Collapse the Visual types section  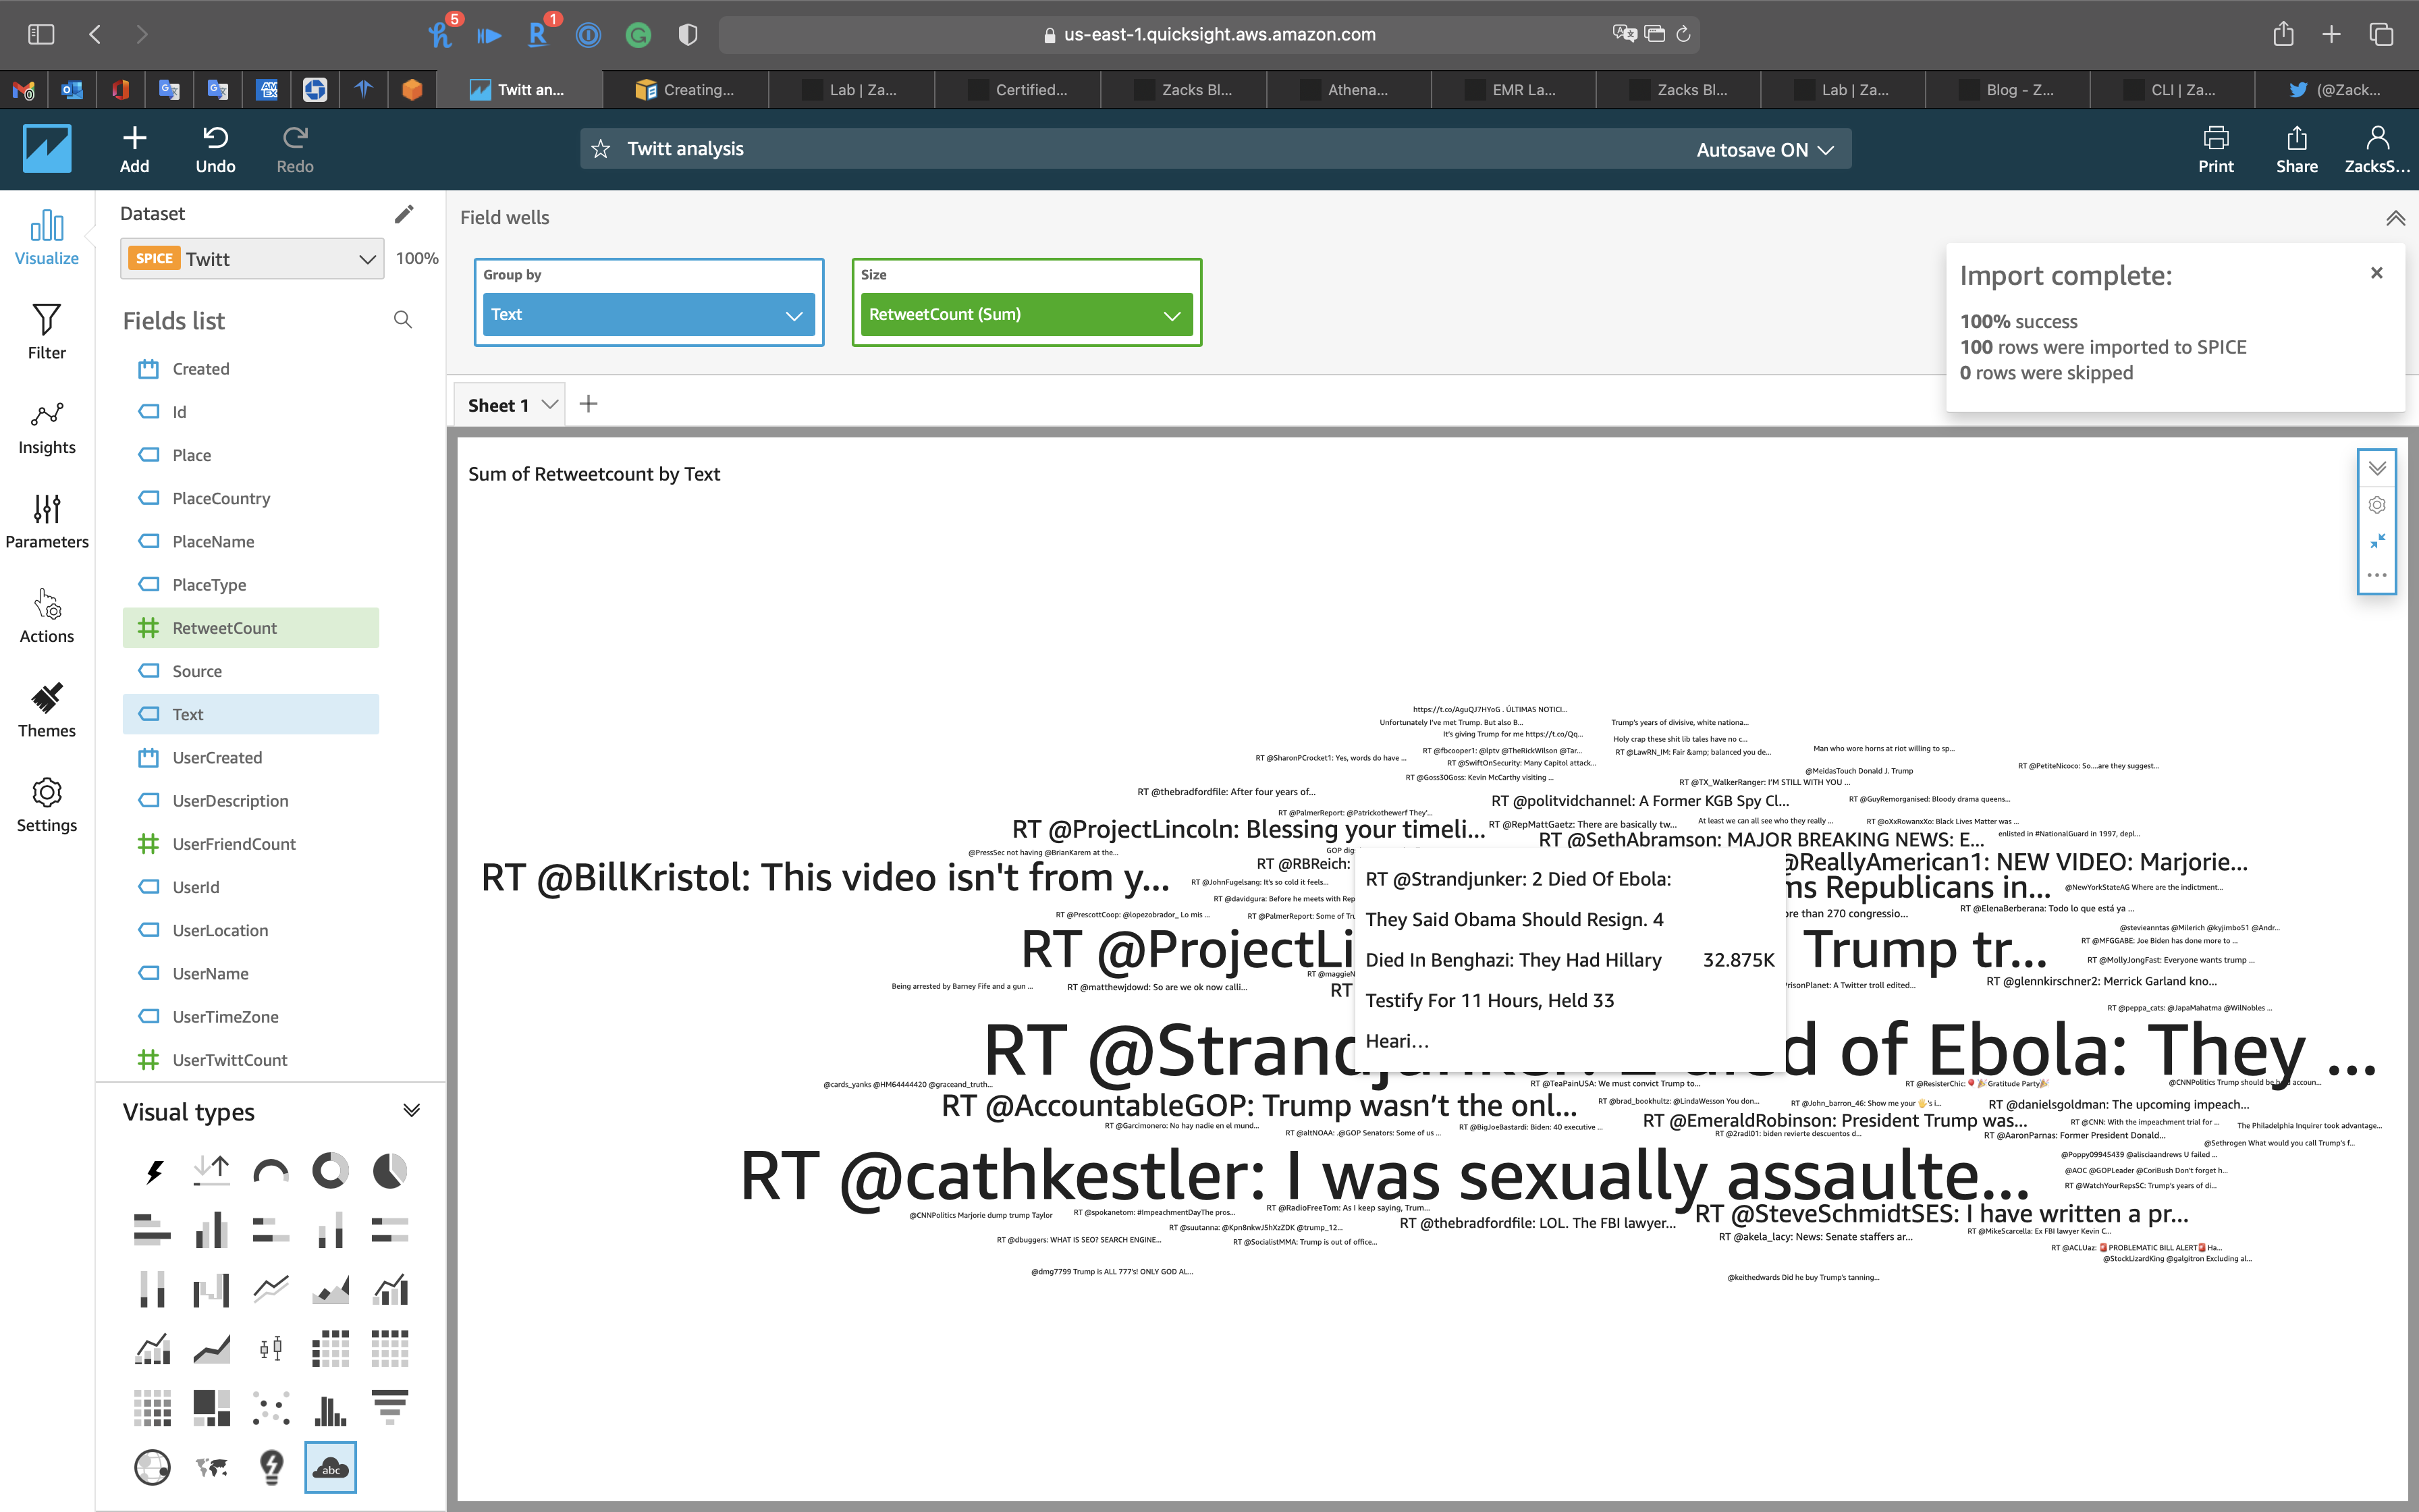click(x=411, y=1111)
